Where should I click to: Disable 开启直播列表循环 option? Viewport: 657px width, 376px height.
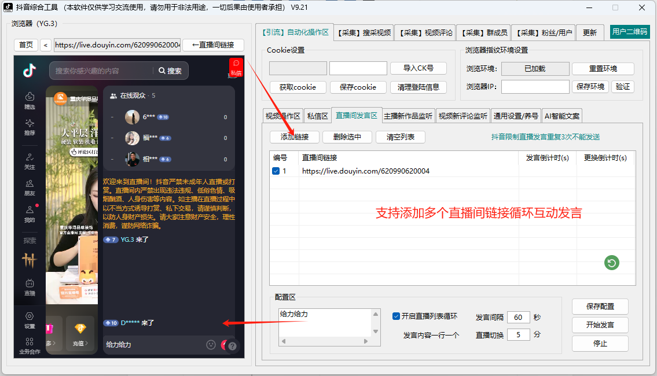point(396,315)
